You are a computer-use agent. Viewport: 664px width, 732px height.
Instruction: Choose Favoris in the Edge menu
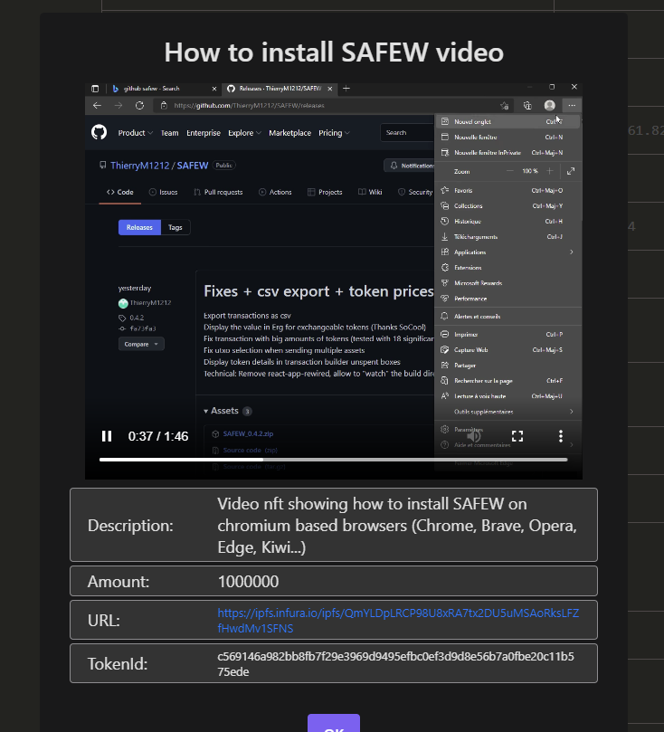(508, 191)
